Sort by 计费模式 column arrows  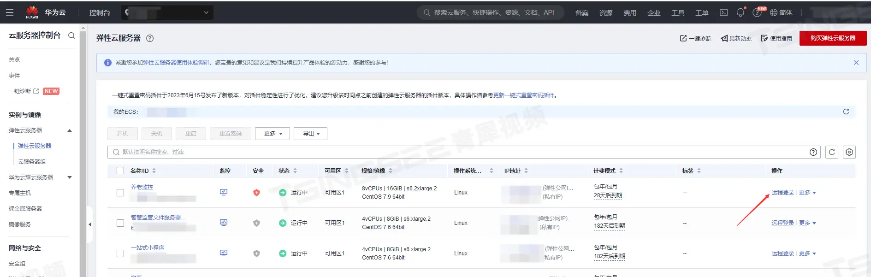(621, 171)
